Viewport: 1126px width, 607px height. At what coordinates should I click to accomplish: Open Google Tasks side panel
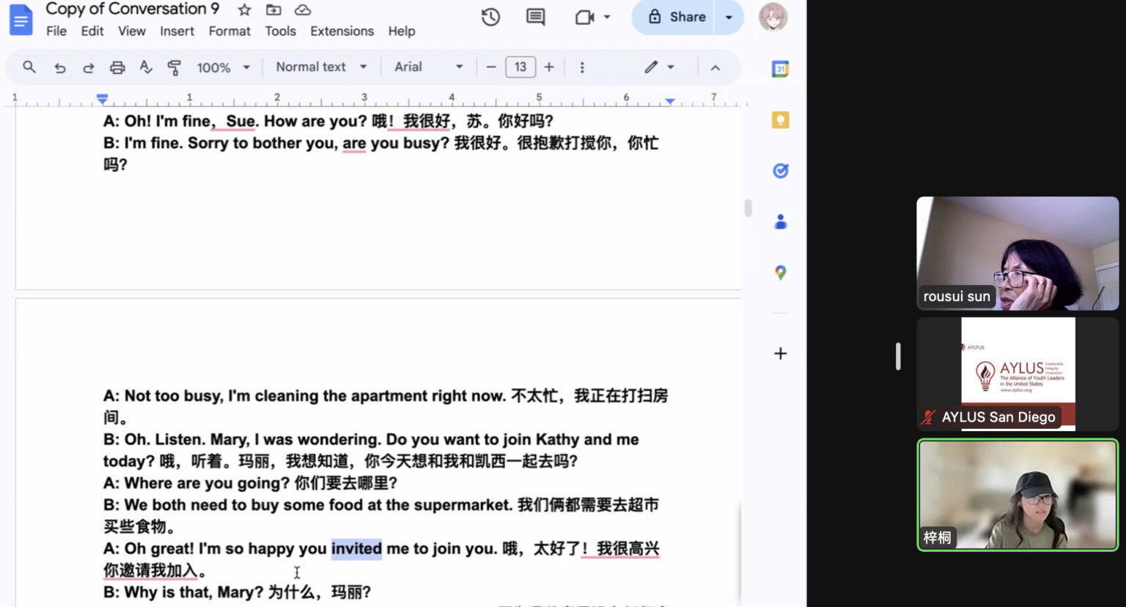780,171
